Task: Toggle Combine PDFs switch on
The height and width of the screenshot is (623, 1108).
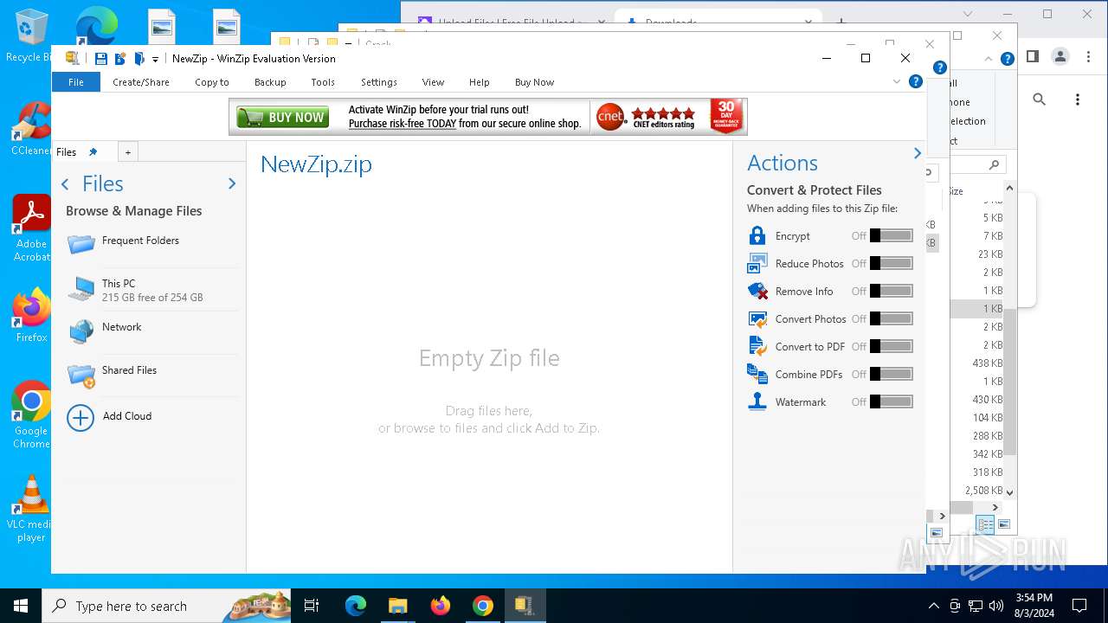Action: pyautogui.click(x=892, y=374)
